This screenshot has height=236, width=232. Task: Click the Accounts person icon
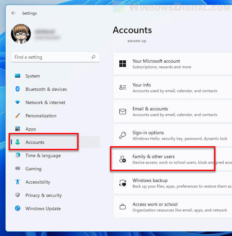click(x=18, y=142)
